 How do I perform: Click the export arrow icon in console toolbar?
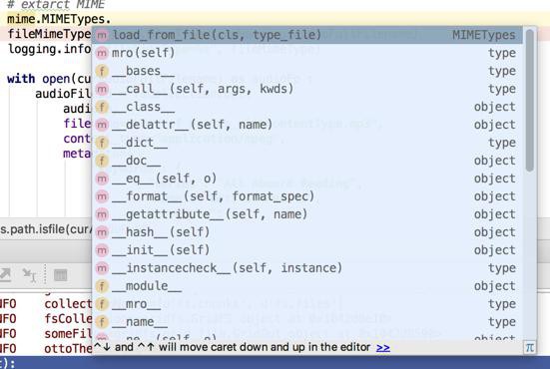tap(6, 275)
